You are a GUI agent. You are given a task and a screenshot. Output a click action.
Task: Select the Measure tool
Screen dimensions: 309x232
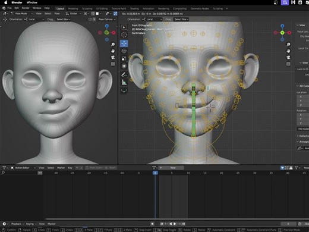coord(124,82)
